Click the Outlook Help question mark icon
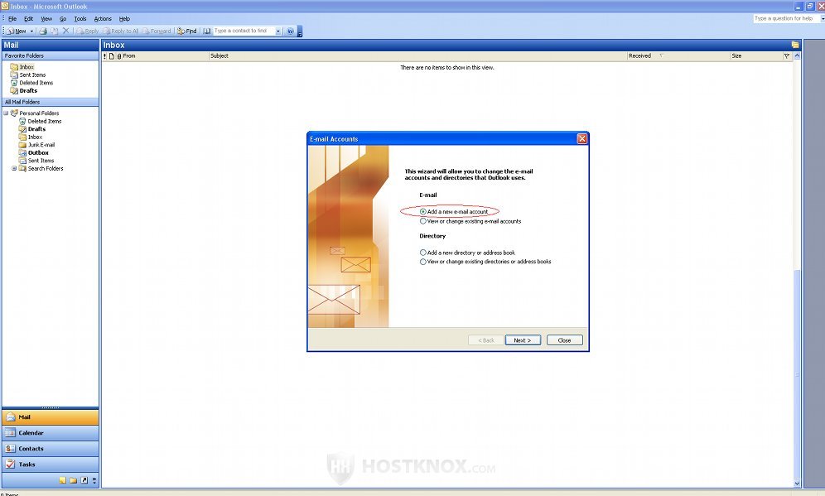 point(290,31)
